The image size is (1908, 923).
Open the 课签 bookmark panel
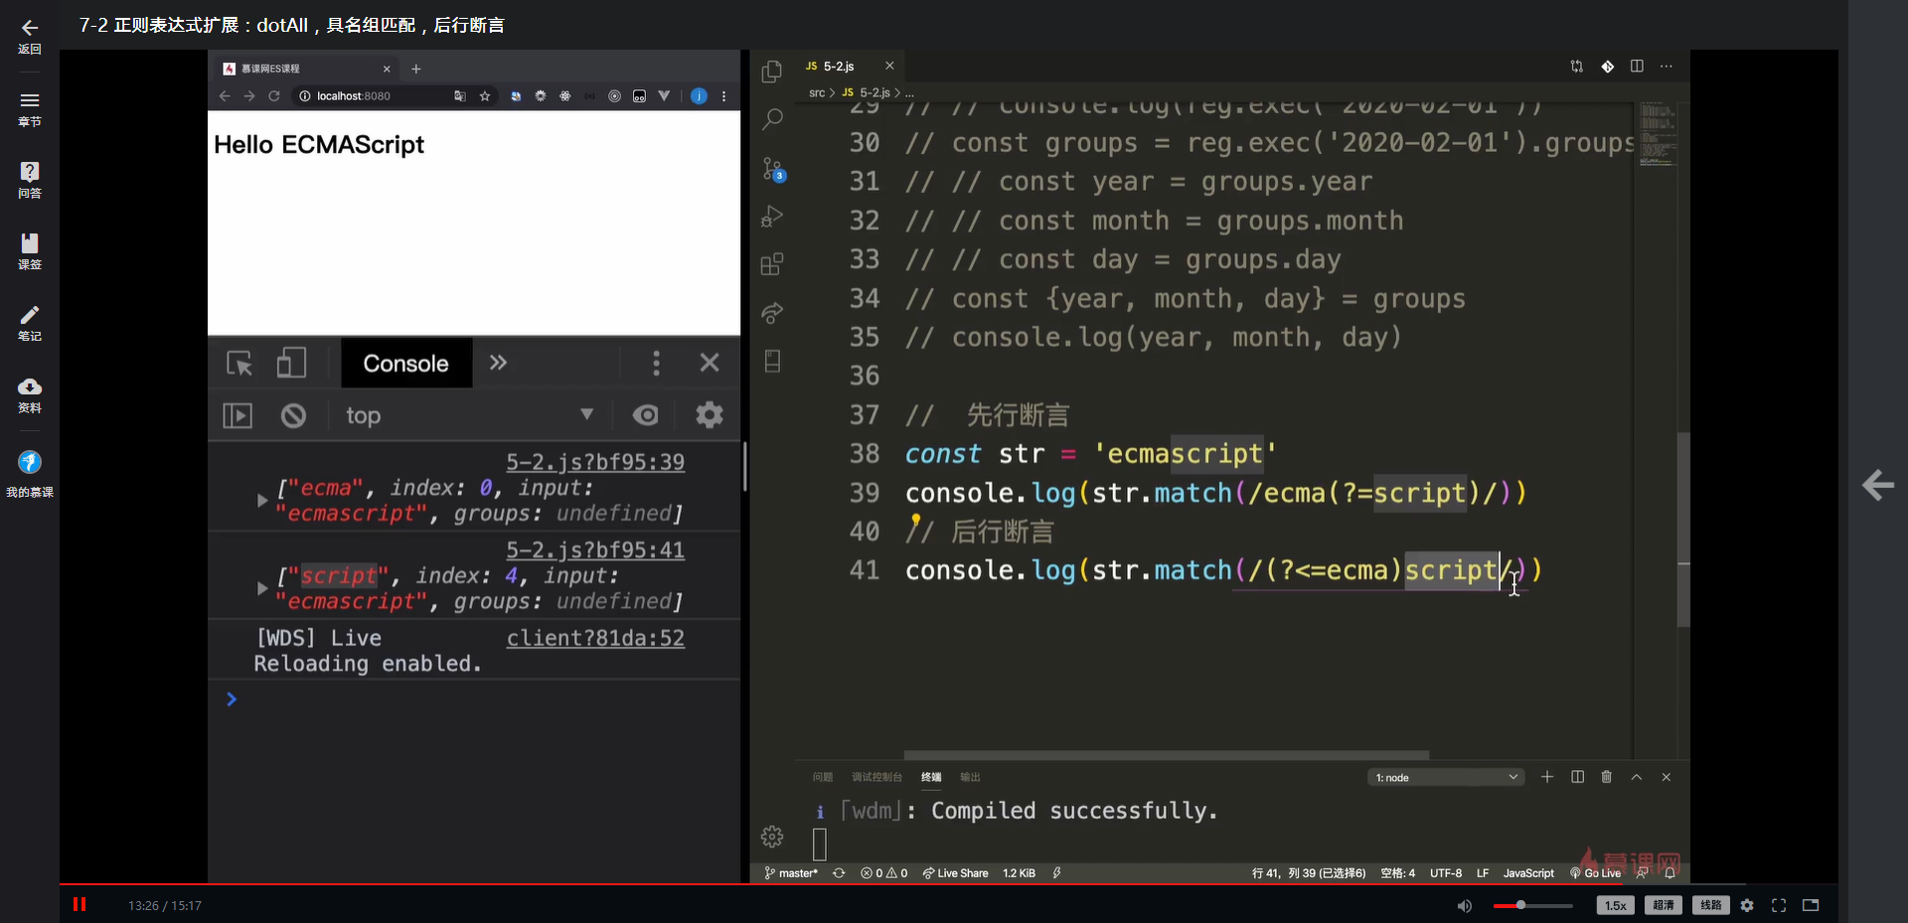click(x=30, y=252)
